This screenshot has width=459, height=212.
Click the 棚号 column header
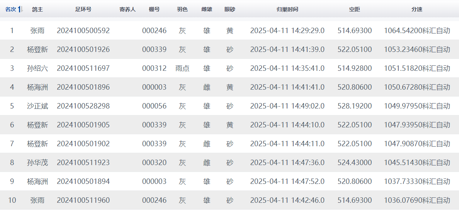pyautogui.click(x=154, y=10)
